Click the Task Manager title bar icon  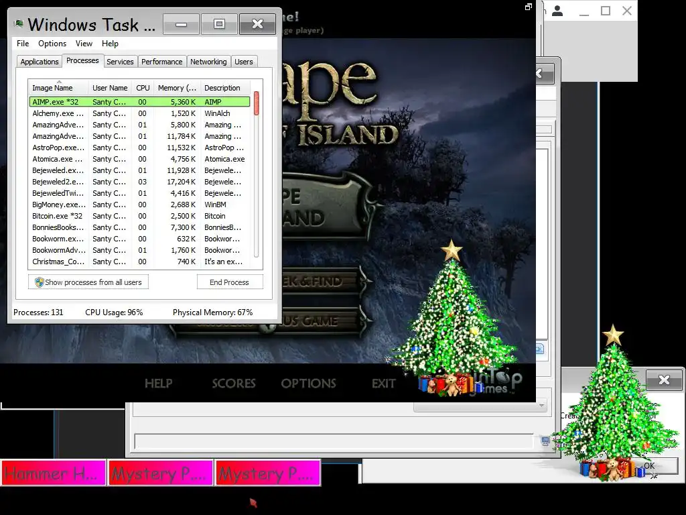tap(18, 23)
